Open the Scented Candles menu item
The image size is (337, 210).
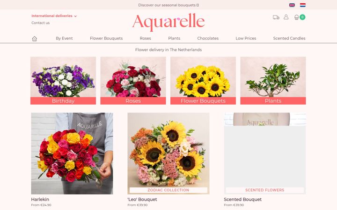point(289,38)
